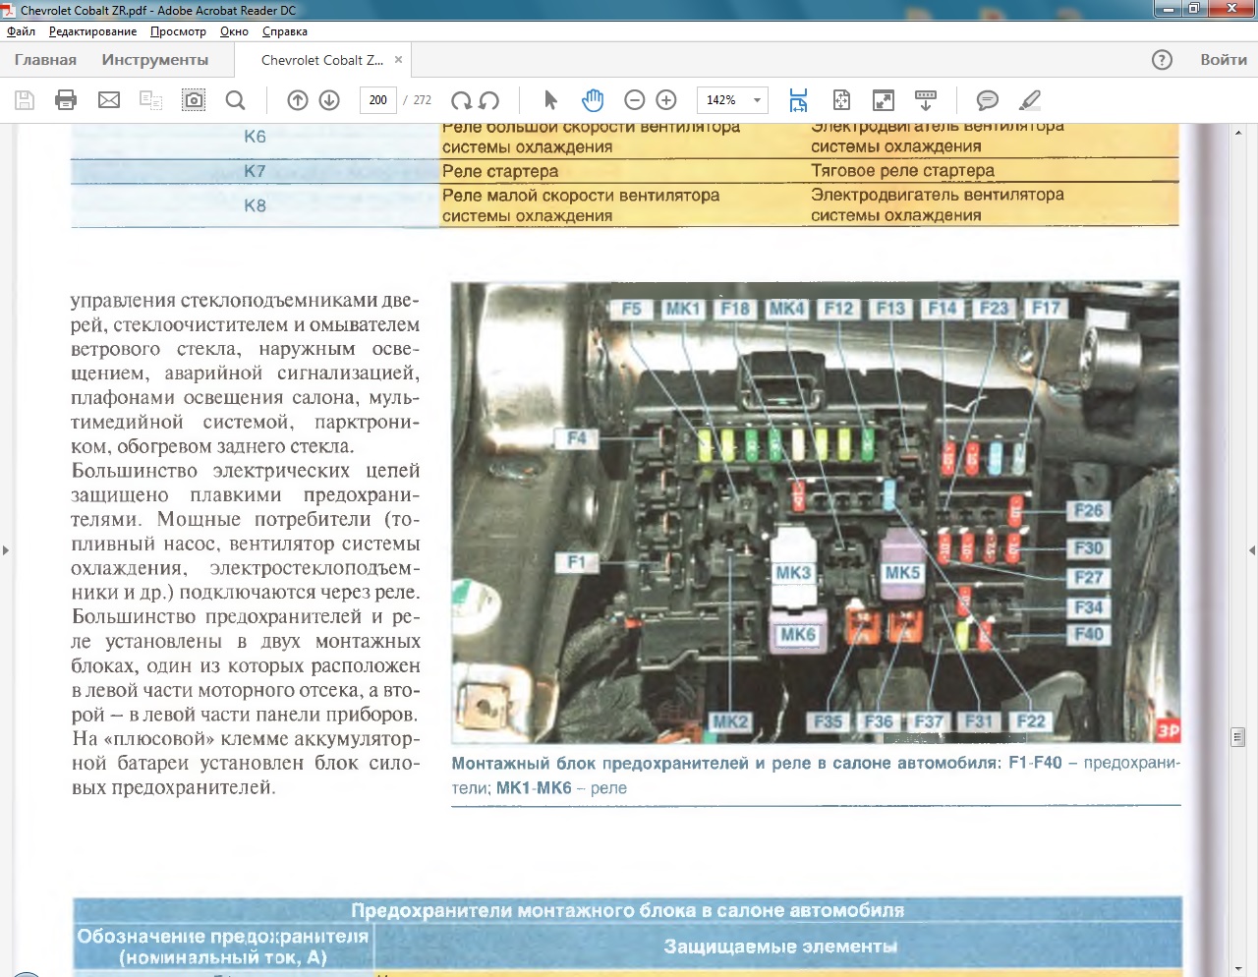Viewport: 1258px width, 977px height.
Task: Zoom out with the minus button
Action: pyautogui.click(x=635, y=100)
